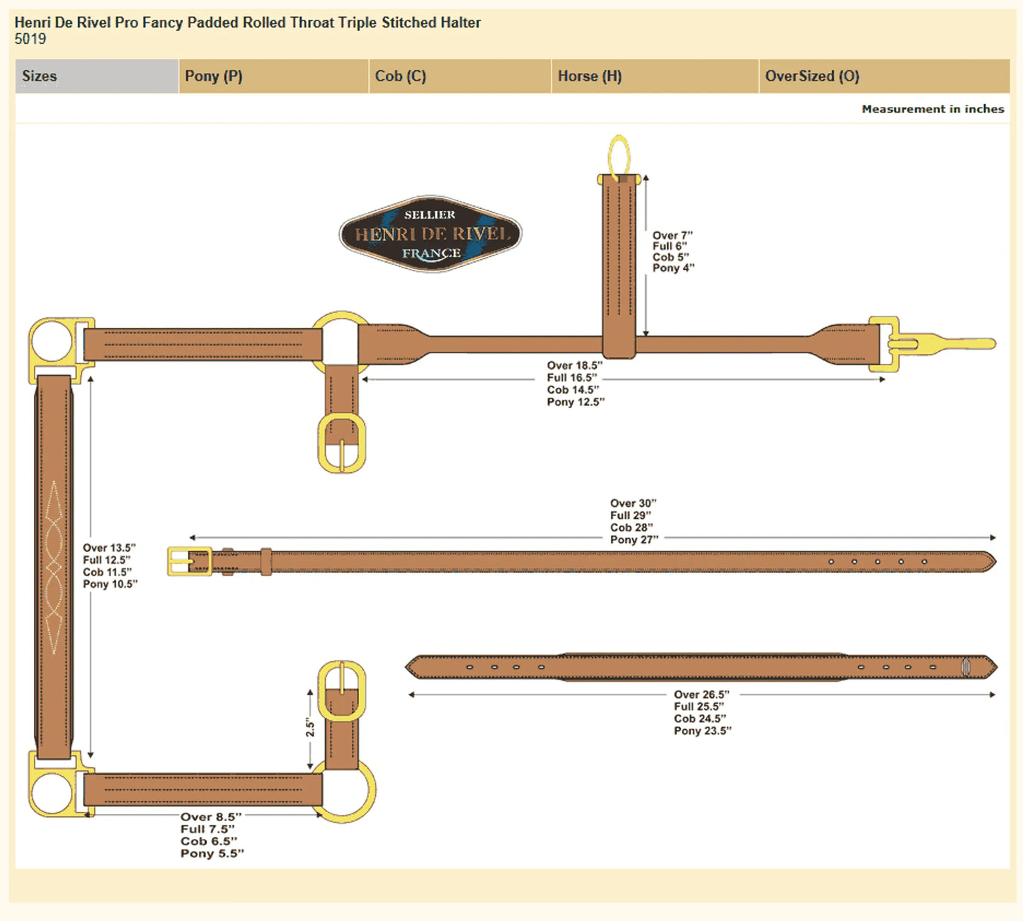The height and width of the screenshot is (921, 1023).
Task: Select the long adjustable crownpiece strap buckle
Action: click(188, 561)
